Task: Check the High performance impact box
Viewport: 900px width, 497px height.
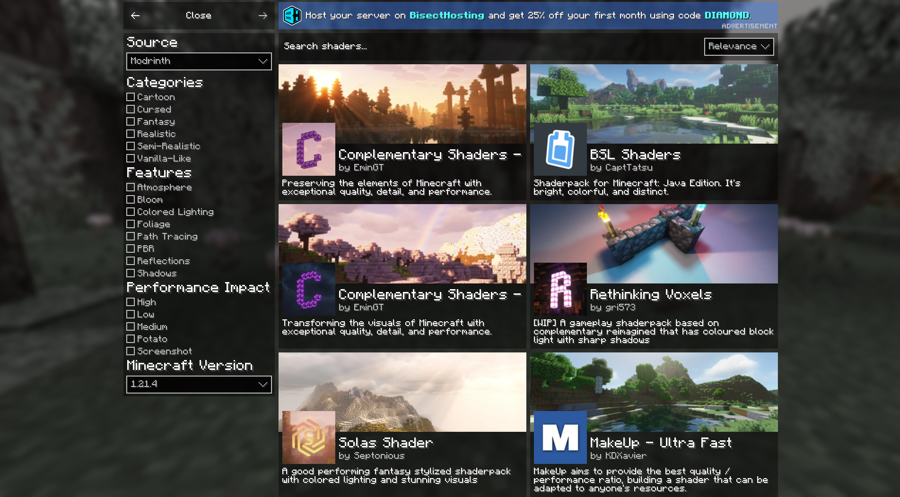Action: click(x=131, y=302)
